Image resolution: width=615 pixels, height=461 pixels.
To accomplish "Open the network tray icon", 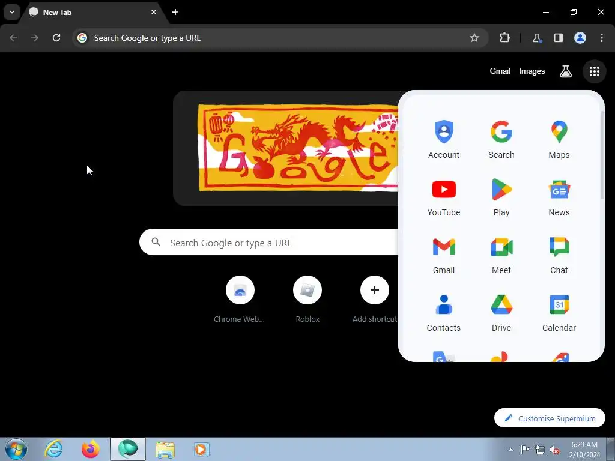I will (x=540, y=450).
